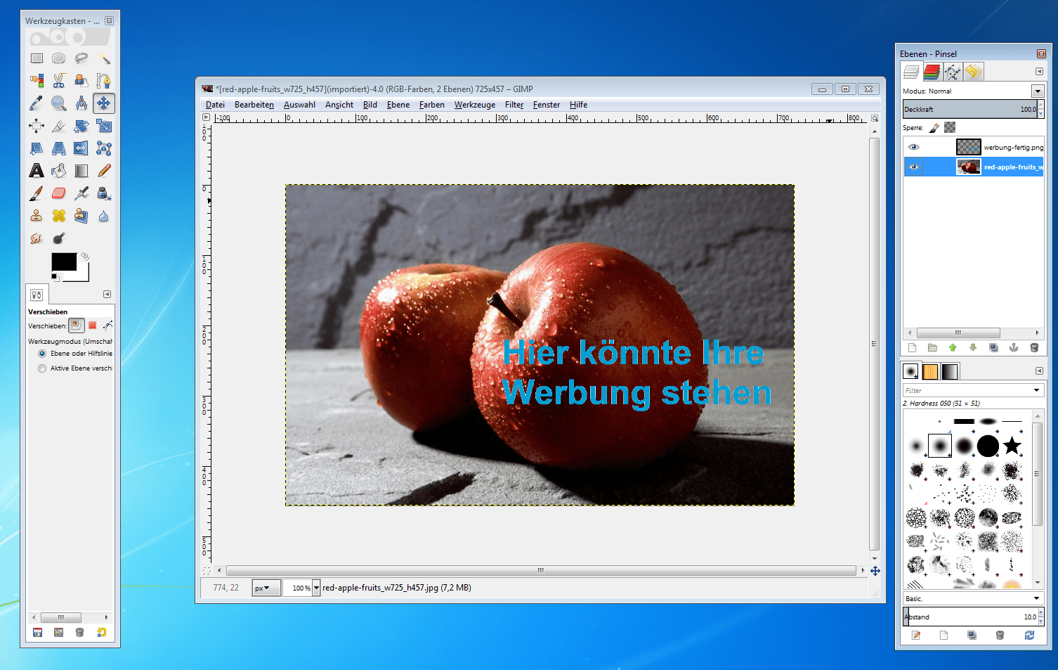This screenshot has width=1058, height=670.
Task: Toggle visibility of red-apple-fruits layer
Action: pyautogui.click(x=913, y=167)
